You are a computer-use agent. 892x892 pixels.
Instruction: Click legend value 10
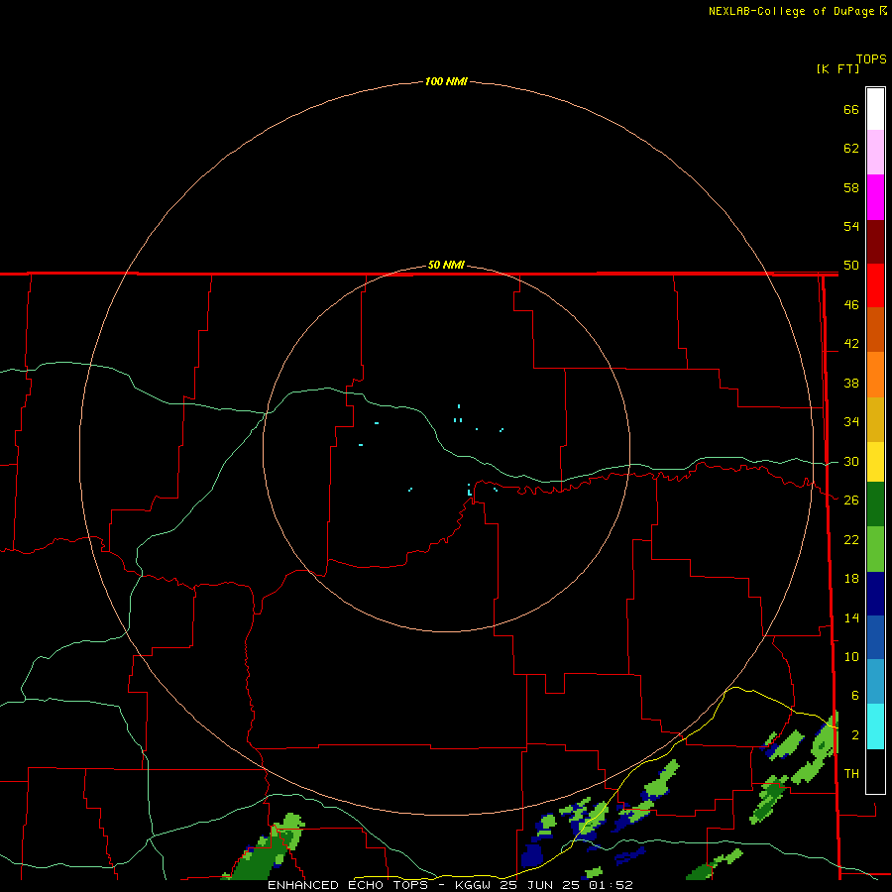click(x=851, y=657)
